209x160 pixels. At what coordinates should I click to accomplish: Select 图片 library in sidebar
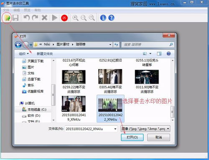click(x=28, y=67)
